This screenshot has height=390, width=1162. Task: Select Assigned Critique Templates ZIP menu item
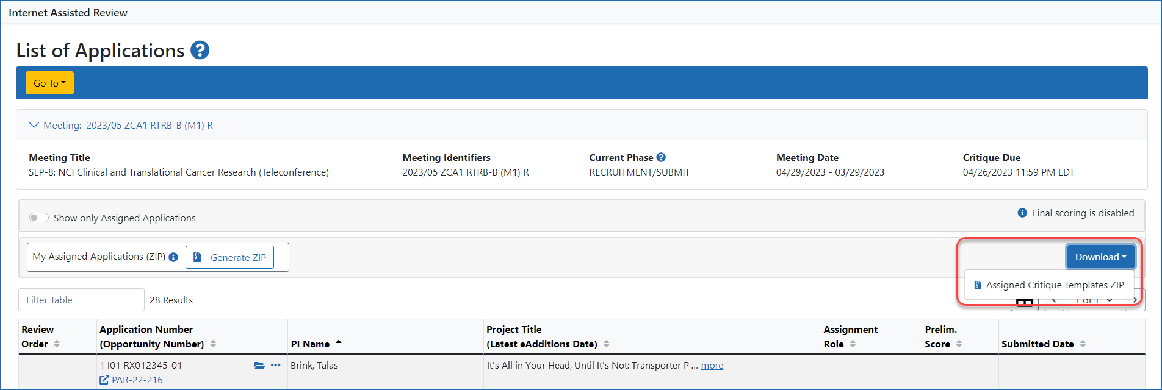[1054, 285]
